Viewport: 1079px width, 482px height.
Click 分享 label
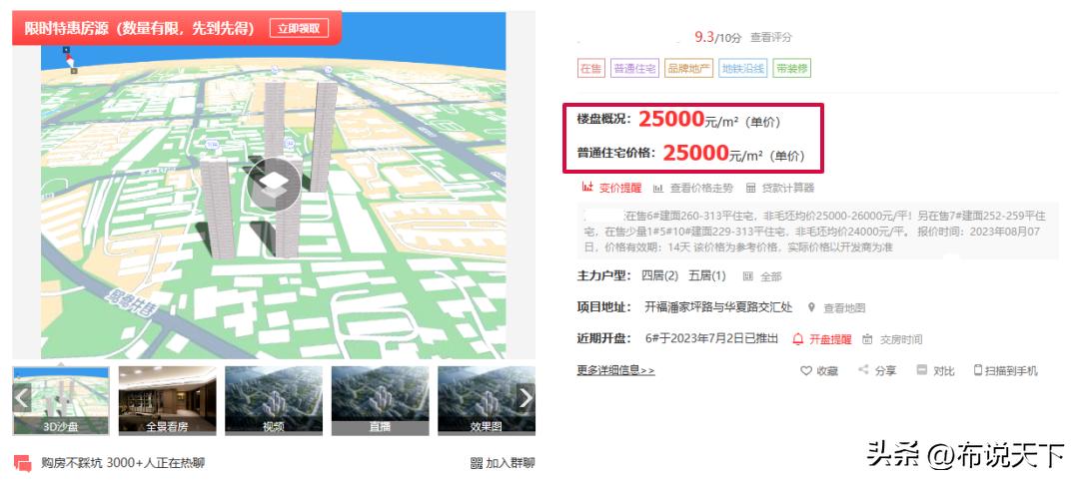pyautogui.click(x=885, y=370)
